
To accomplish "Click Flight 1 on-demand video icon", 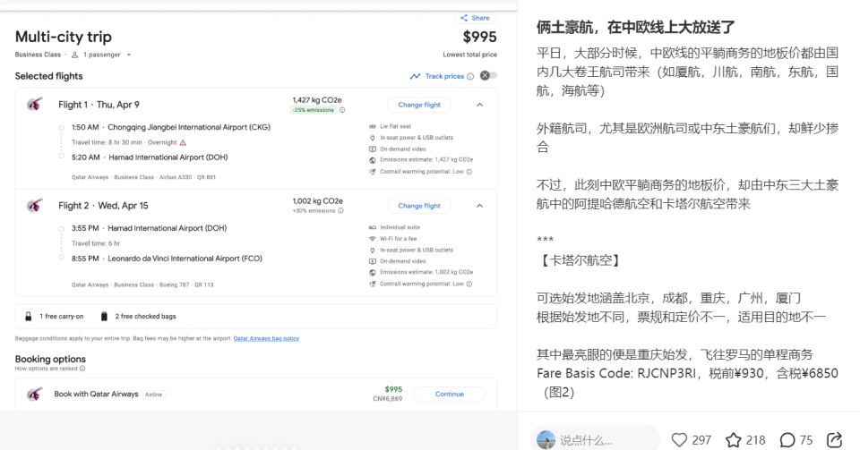I will [x=373, y=149].
